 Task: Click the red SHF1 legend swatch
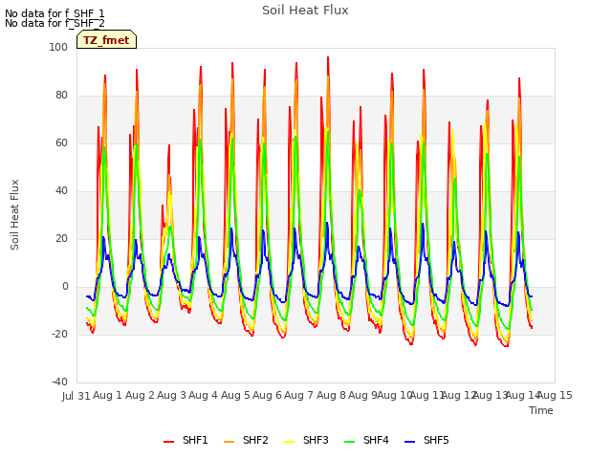pos(168,442)
